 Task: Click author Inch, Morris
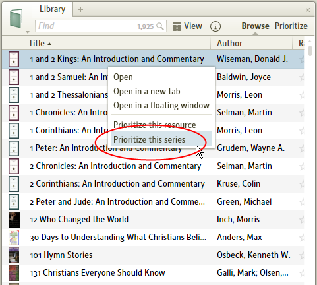[239, 220]
